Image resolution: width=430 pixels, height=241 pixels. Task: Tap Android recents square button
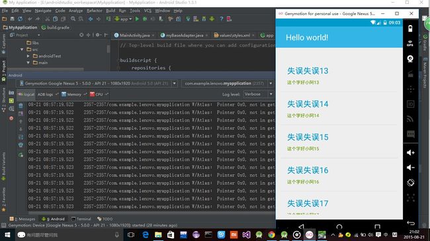coord(377,226)
